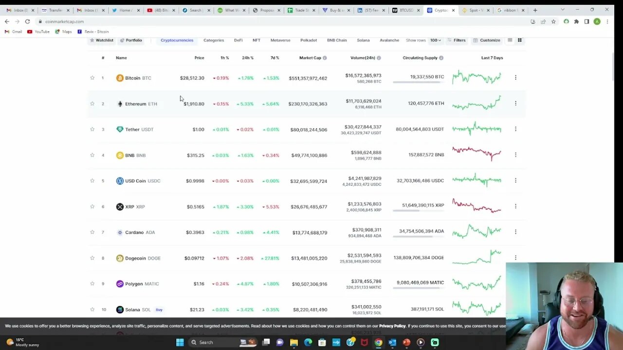Click Volume(24h) info icon
Screen dimensions: 623x350
379,58
